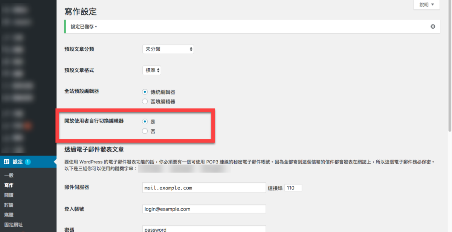Screen dimensions: 452x232
Task: Choose 否 for user editor switching
Action: (145, 131)
